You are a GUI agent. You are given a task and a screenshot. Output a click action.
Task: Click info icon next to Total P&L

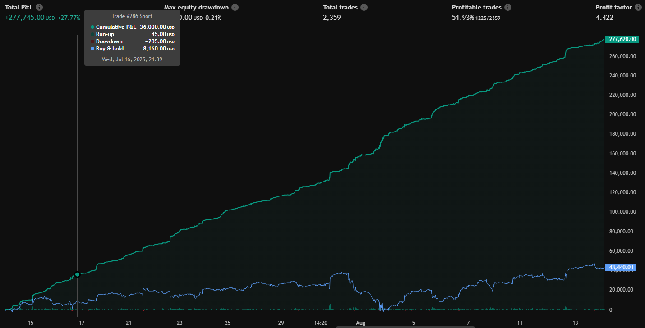(x=39, y=8)
